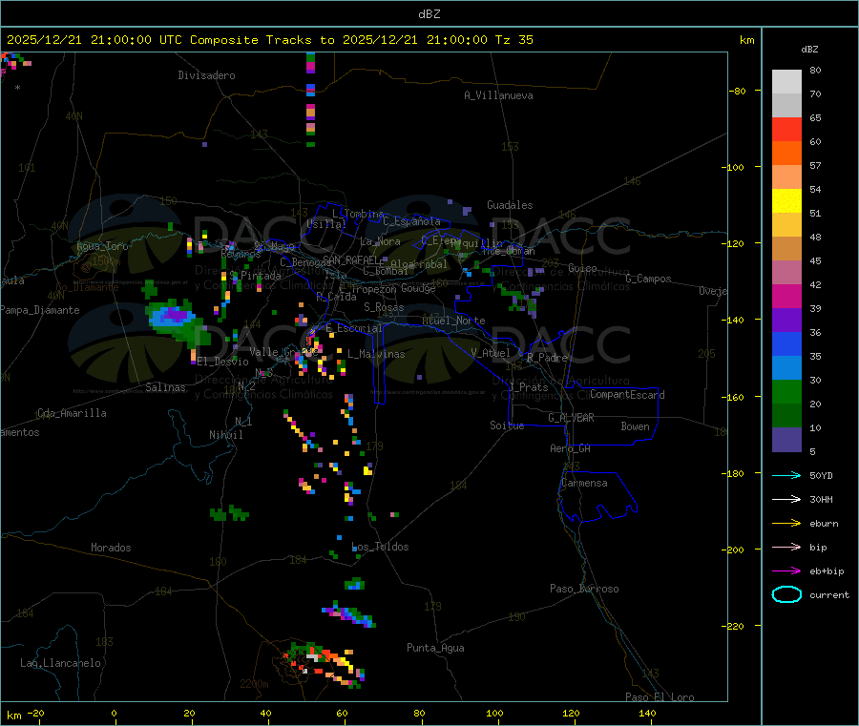Viewport: 859px width, 726px height.
Task: Click the red 60 dBZ legend swatch
Action: click(786, 129)
